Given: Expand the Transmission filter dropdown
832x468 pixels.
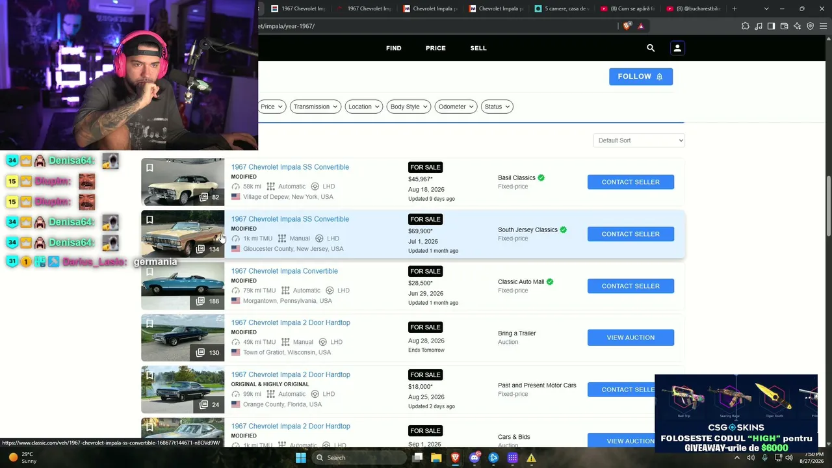Looking at the screenshot, I should pyautogui.click(x=315, y=107).
